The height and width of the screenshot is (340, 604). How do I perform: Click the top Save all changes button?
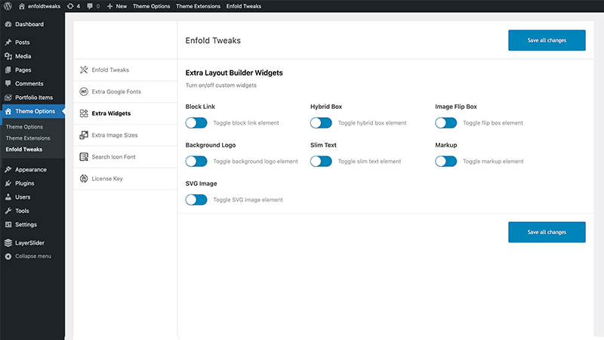coord(547,40)
